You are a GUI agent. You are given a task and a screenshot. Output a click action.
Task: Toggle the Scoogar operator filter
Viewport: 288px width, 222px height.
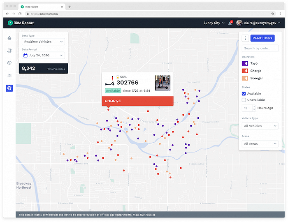click(244, 78)
